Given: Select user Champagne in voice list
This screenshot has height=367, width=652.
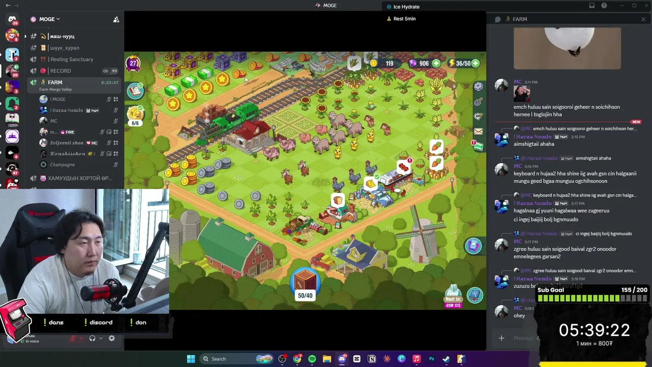Looking at the screenshot, I should [x=78, y=165].
